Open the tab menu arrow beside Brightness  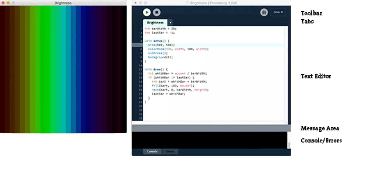[170, 23]
